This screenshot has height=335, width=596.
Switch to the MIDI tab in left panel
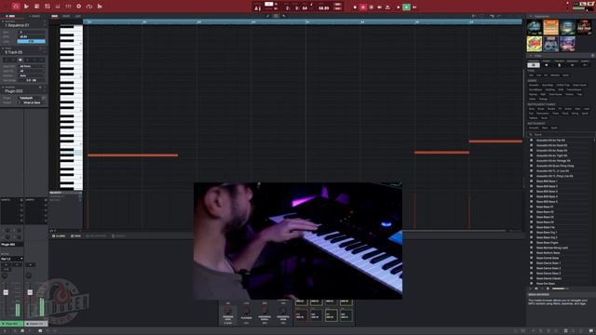coord(10,17)
